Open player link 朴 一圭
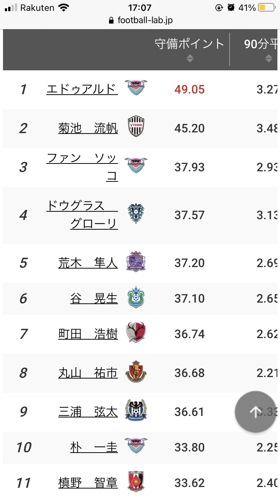This screenshot has width=280, height=499. point(94,447)
